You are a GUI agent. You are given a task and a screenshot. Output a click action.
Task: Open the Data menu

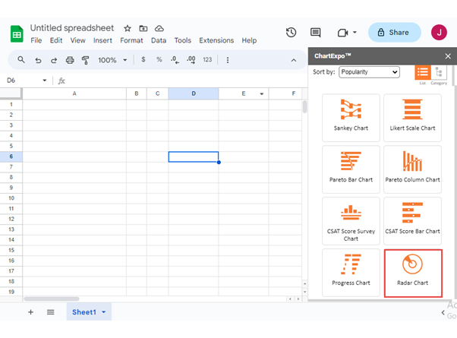pos(159,40)
